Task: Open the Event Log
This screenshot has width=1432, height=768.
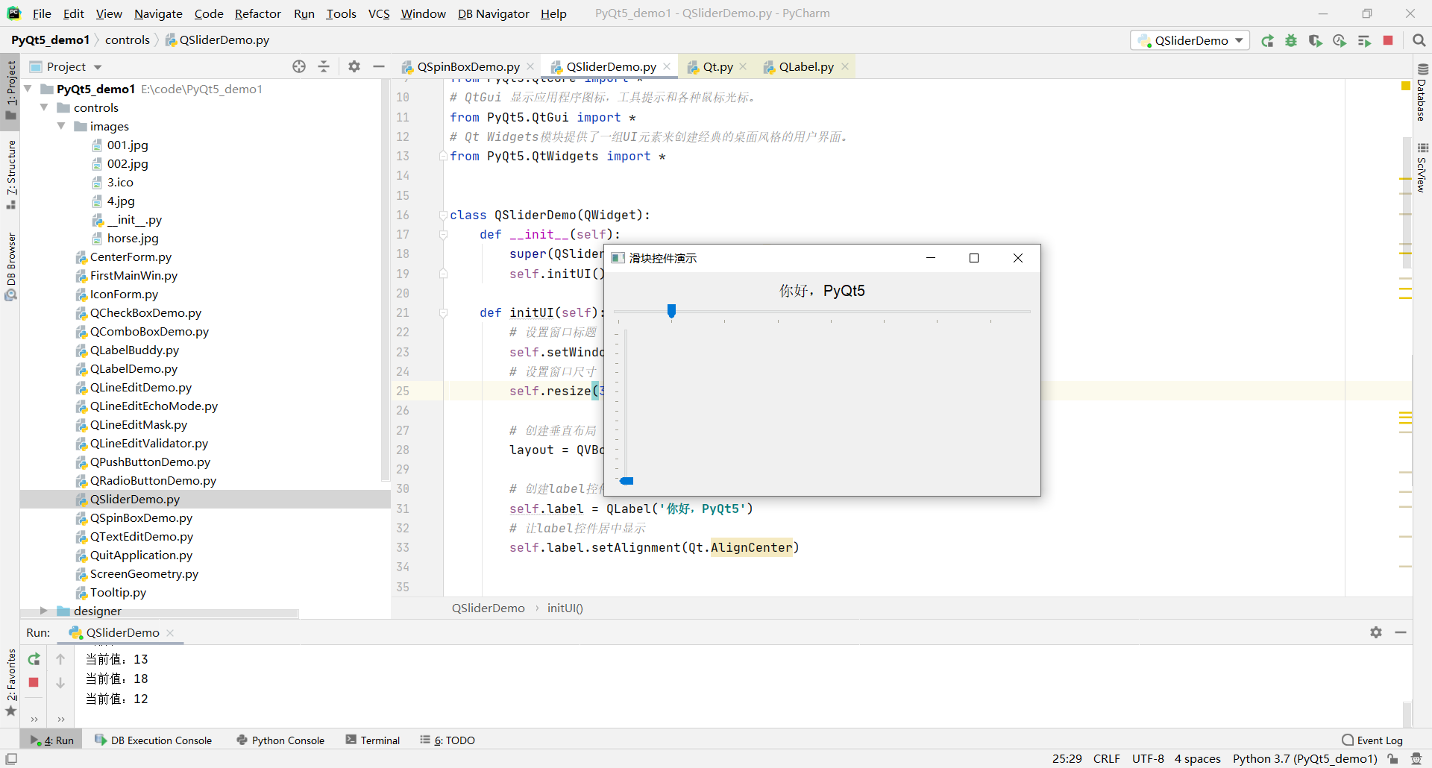Action: [1372, 740]
